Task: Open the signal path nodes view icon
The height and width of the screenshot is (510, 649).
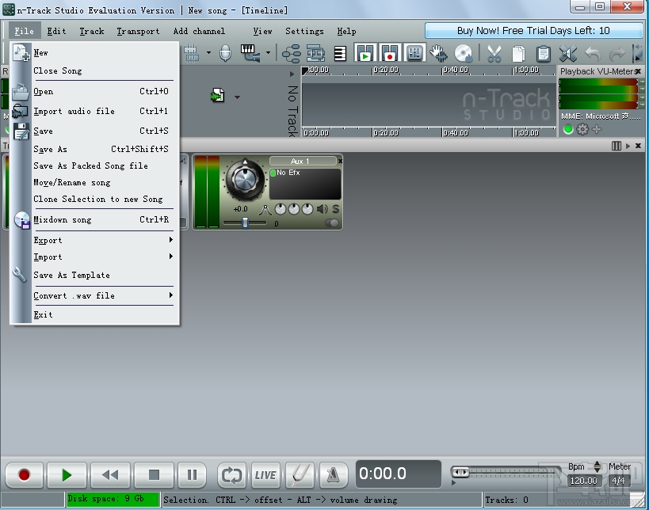Action: [291, 53]
